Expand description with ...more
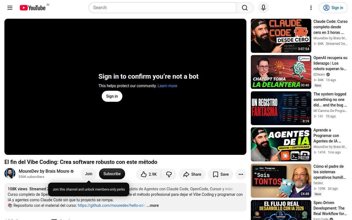Image resolution: width=352 pixels, height=220 pixels. point(153,205)
